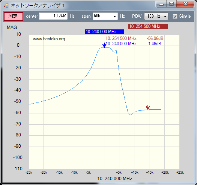Click the center frequency input field
Image resolution: width=197 pixels, height=185 pixels.
click(53, 16)
